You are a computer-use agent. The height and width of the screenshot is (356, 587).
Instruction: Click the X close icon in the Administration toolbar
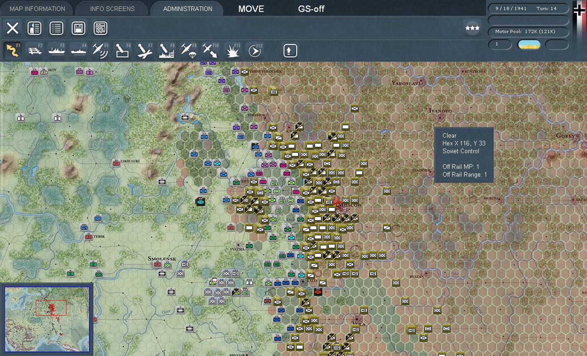(12, 28)
